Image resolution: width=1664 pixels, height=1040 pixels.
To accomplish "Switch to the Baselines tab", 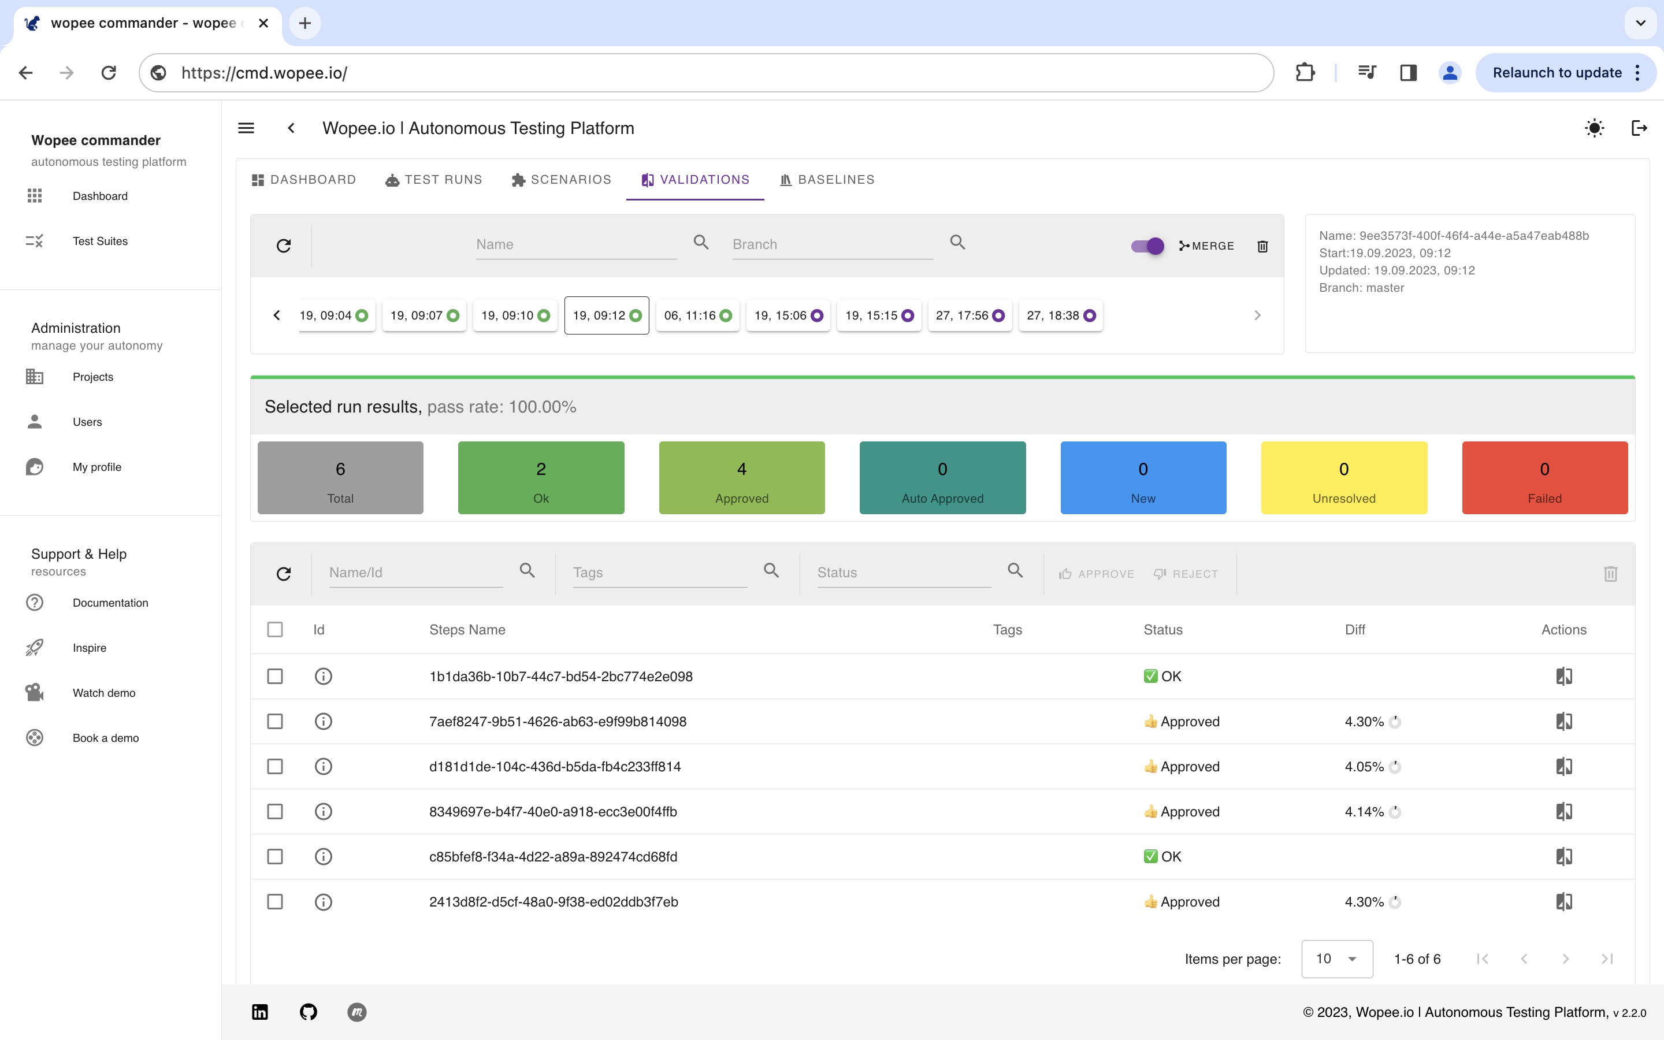I will pyautogui.click(x=827, y=180).
